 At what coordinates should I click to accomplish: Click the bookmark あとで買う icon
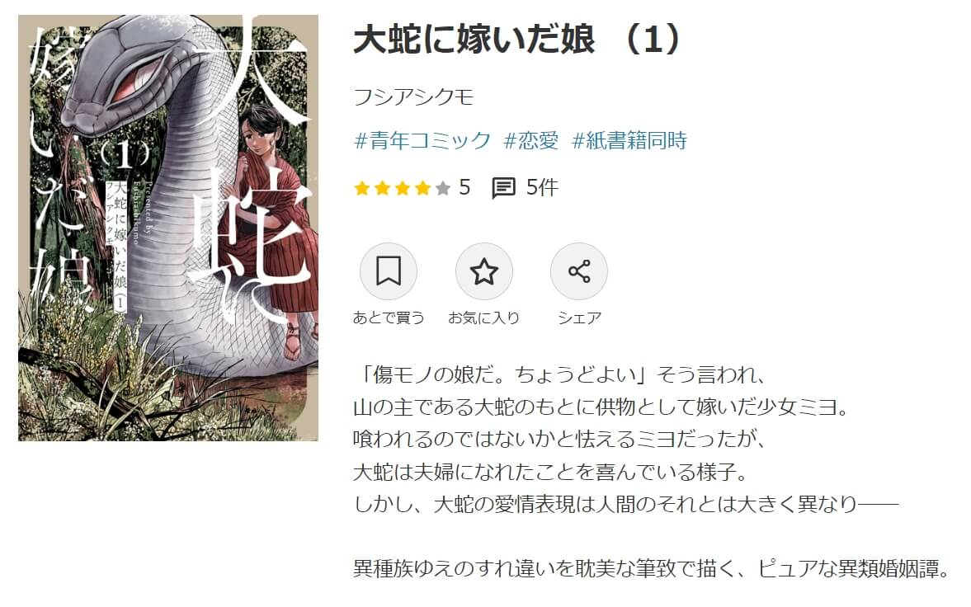point(389,271)
